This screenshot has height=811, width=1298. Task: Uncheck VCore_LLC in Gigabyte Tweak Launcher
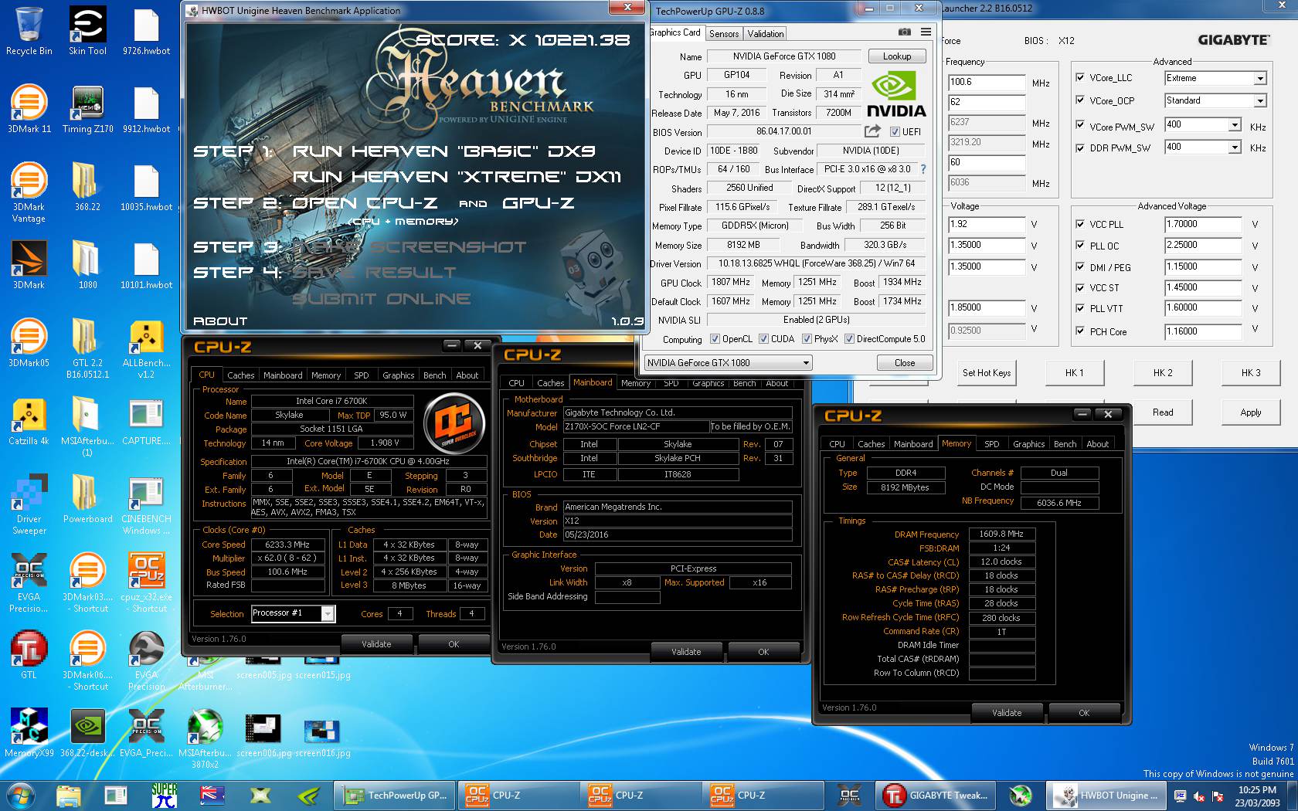pos(1080,78)
